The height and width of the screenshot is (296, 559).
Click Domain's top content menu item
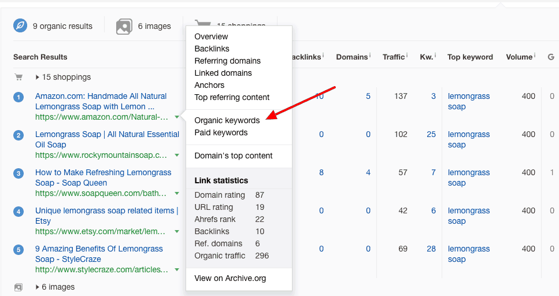234,156
